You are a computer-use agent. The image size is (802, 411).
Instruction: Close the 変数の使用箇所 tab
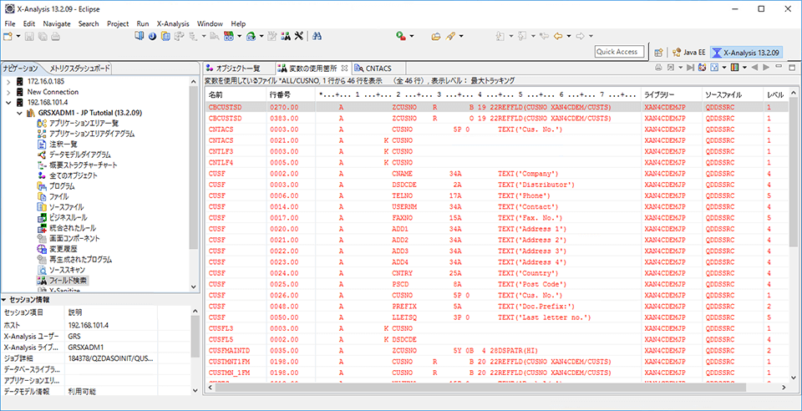[344, 68]
